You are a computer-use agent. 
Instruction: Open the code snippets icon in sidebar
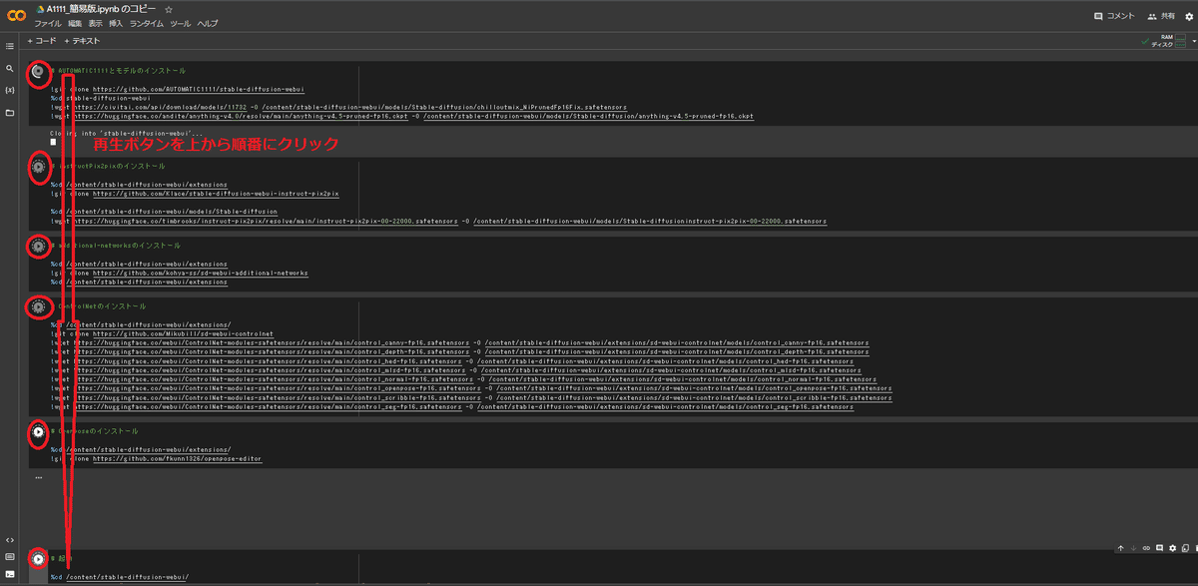pos(10,540)
